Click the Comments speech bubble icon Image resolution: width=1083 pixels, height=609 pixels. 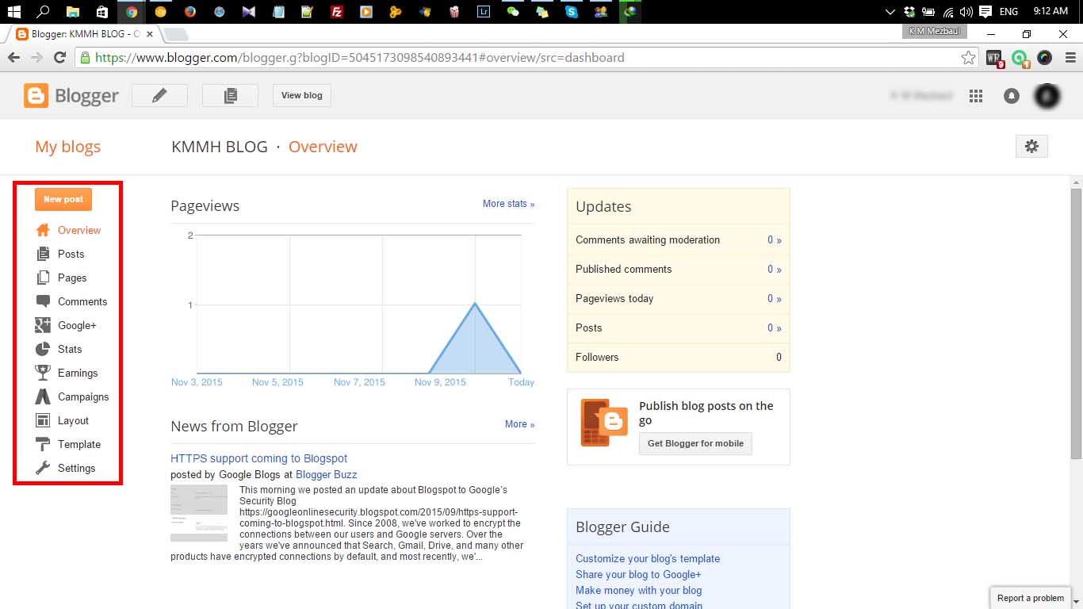coord(43,301)
